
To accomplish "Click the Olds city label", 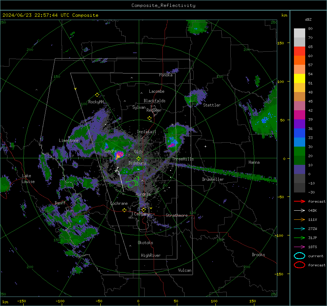I will (138, 152).
